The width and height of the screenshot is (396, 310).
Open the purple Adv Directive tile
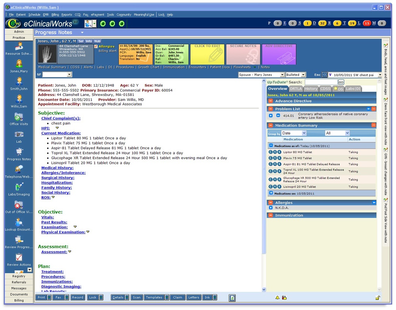[x=279, y=54]
